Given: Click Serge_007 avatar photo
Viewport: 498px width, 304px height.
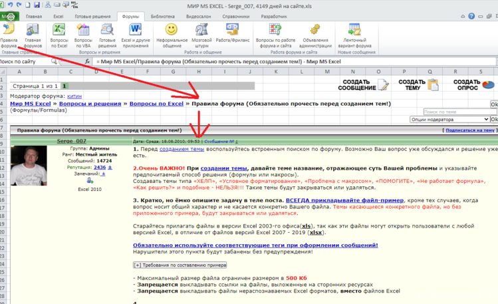Looking at the screenshot, I should pyautogui.click(x=29, y=166).
